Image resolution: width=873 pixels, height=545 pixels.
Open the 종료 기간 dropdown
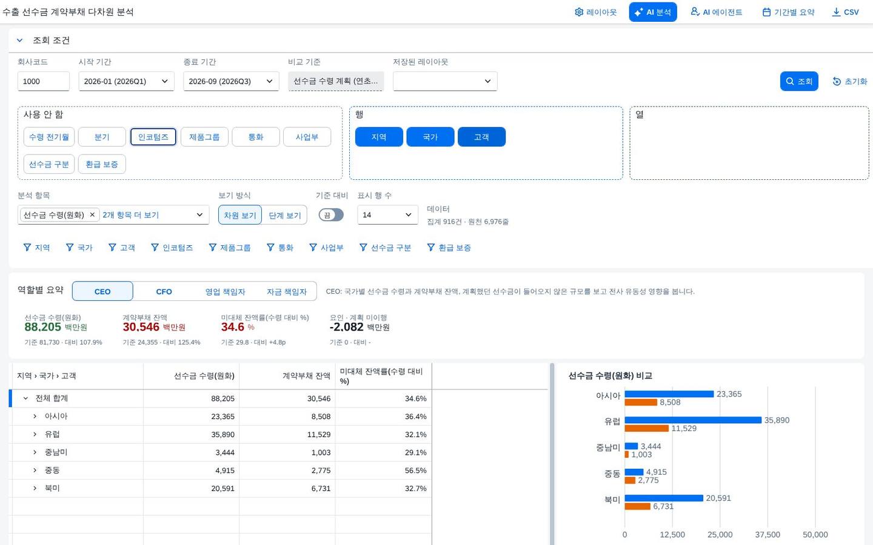point(231,81)
